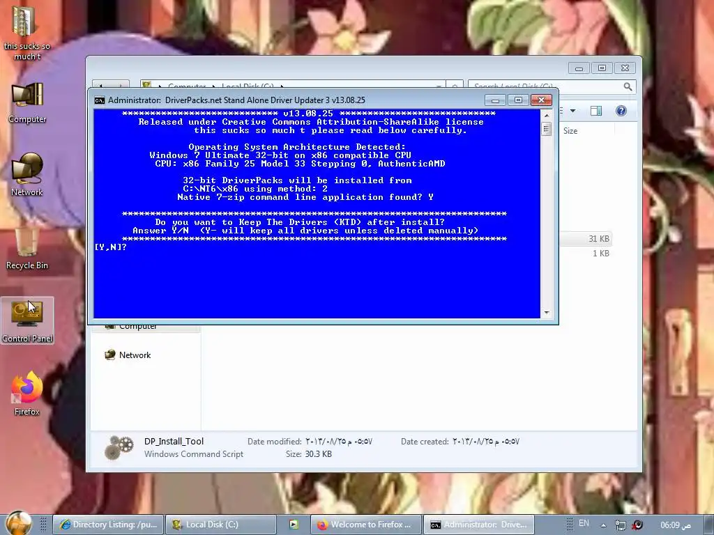
Task: Click the console scrollbar up arrow
Action: coord(547,116)
